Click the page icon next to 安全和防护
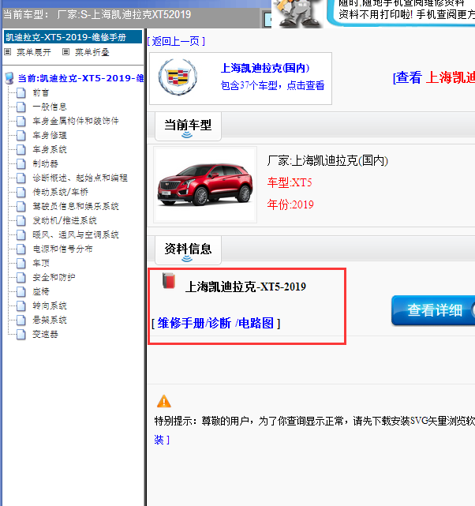This screenshot has height=506, width=475. click(21, 278)
